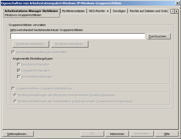Click the Abbrechen button

117,134
